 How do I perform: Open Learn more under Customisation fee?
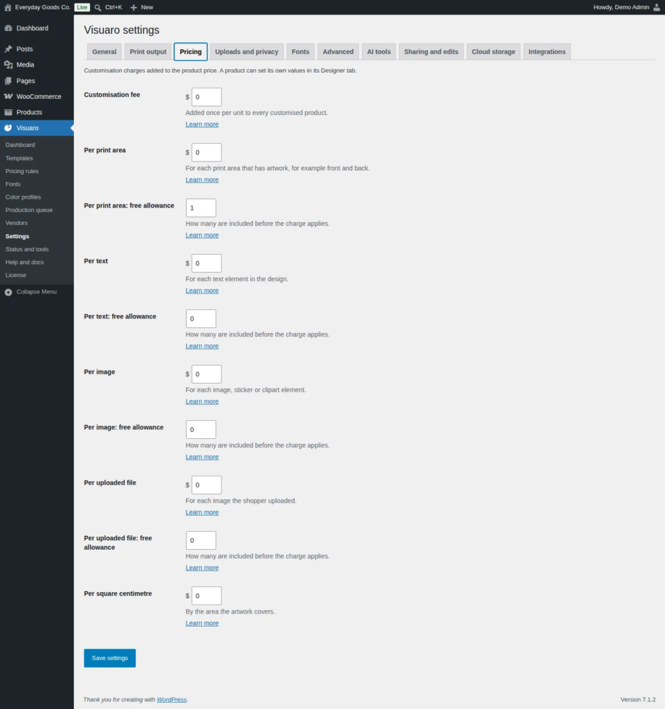point(202,125)
